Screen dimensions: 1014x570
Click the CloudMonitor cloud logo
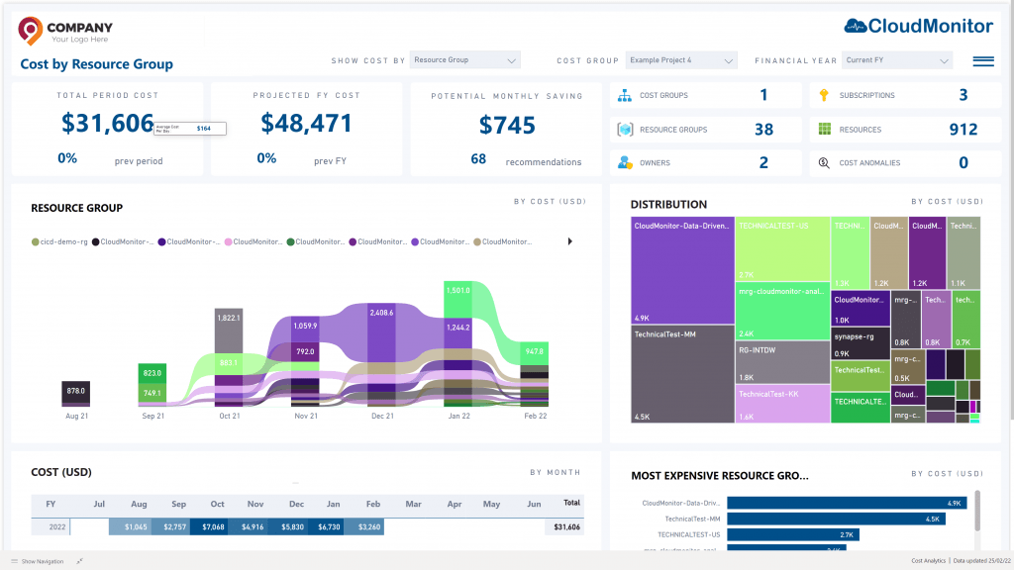click(855, 26)
